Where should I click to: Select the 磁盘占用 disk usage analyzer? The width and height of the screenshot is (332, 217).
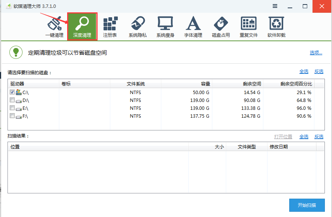point(221,26)
